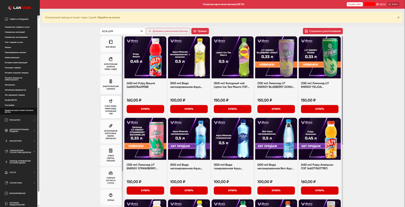405x207 pixels.
Task: Open Справочник категорий menu item
Action: 15,32
